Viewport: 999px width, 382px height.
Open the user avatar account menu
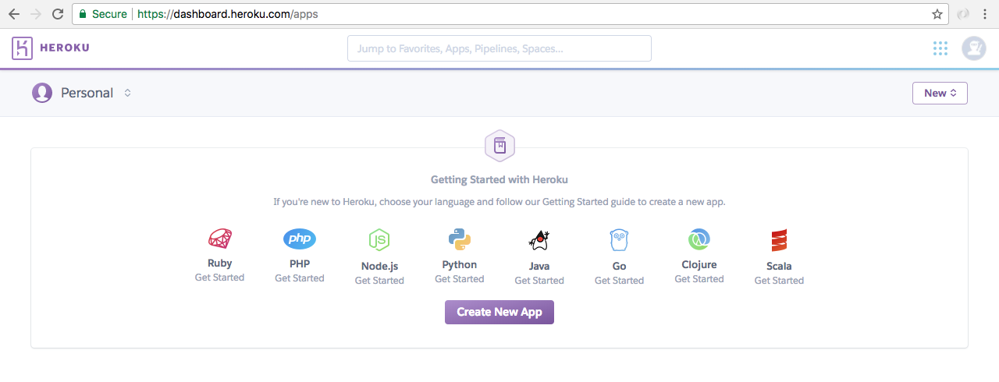coord(973,48)
